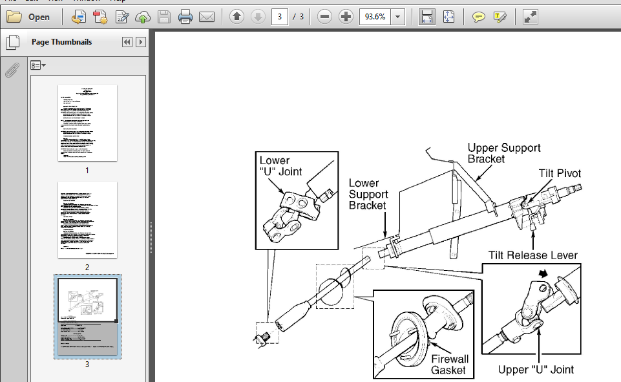
Task: Click the Create PDF icon
Action: click(100, 17)
